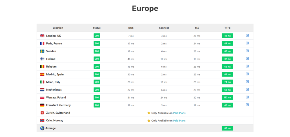Viewport: 290px width, 137px height.
Task: Click the Switzerland flag icon
Action: [42, 113]
